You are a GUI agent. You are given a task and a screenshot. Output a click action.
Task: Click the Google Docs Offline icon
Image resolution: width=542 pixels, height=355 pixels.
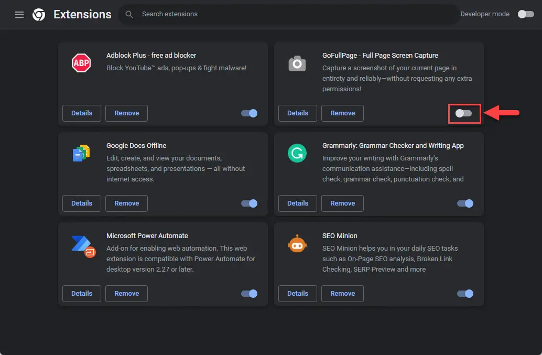click(x=81, y=153)
